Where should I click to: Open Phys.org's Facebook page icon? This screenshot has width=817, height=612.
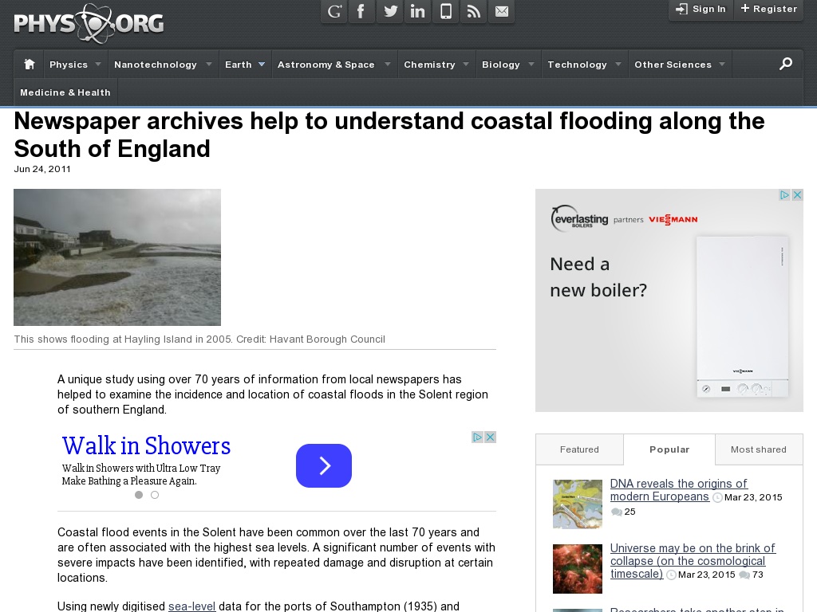point(361,12)
